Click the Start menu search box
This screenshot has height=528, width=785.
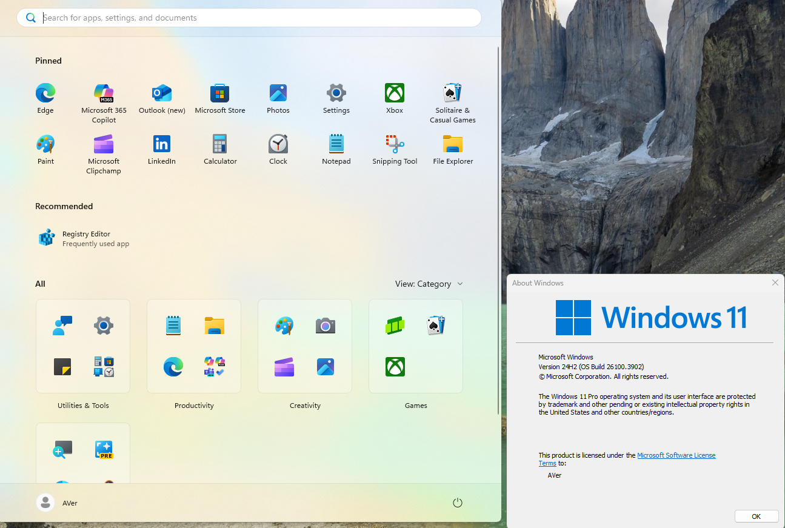(x=249, y=18)
